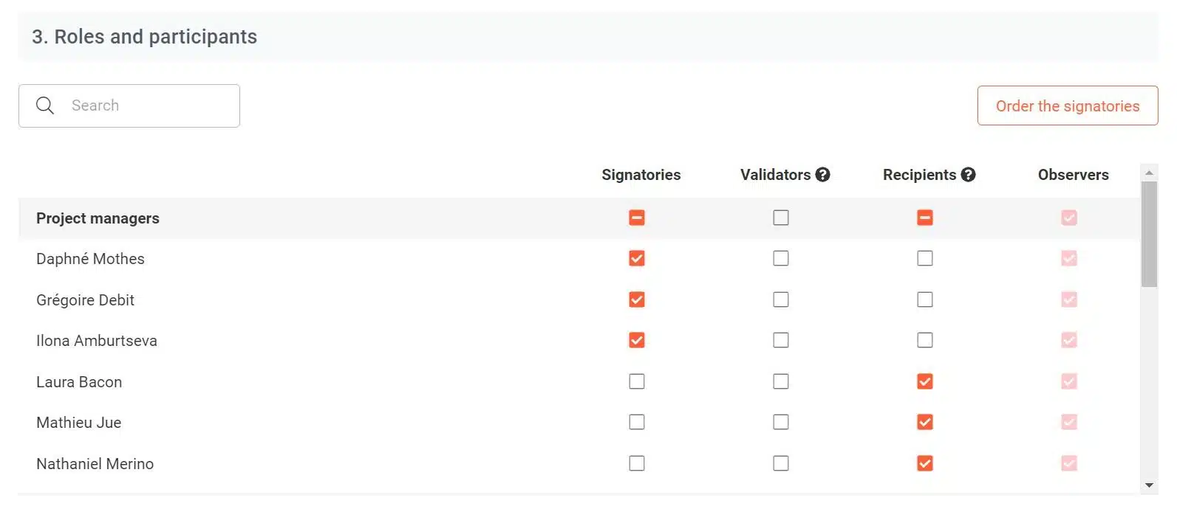This screenshot has width=1177, height=523.
Task: Check Ilona Amburtseva as recipient
Action: [925, 340]
